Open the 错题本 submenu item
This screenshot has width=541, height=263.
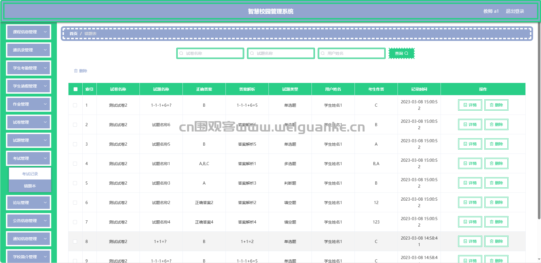[x=30, y=186]
